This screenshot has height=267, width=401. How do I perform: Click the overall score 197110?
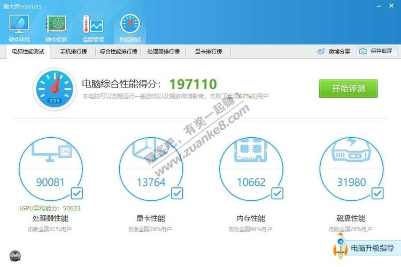(193, 84)
